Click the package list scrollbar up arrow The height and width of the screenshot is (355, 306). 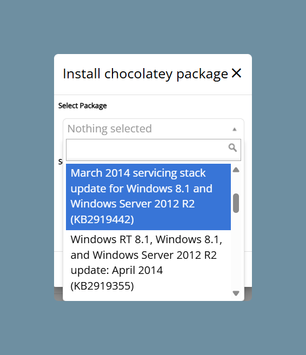coord(236,170)
